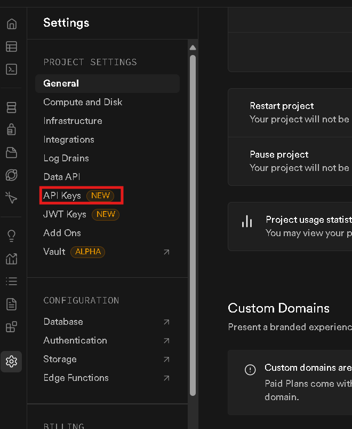Open the Realtime cursor icon

click(x=11, y=198)
